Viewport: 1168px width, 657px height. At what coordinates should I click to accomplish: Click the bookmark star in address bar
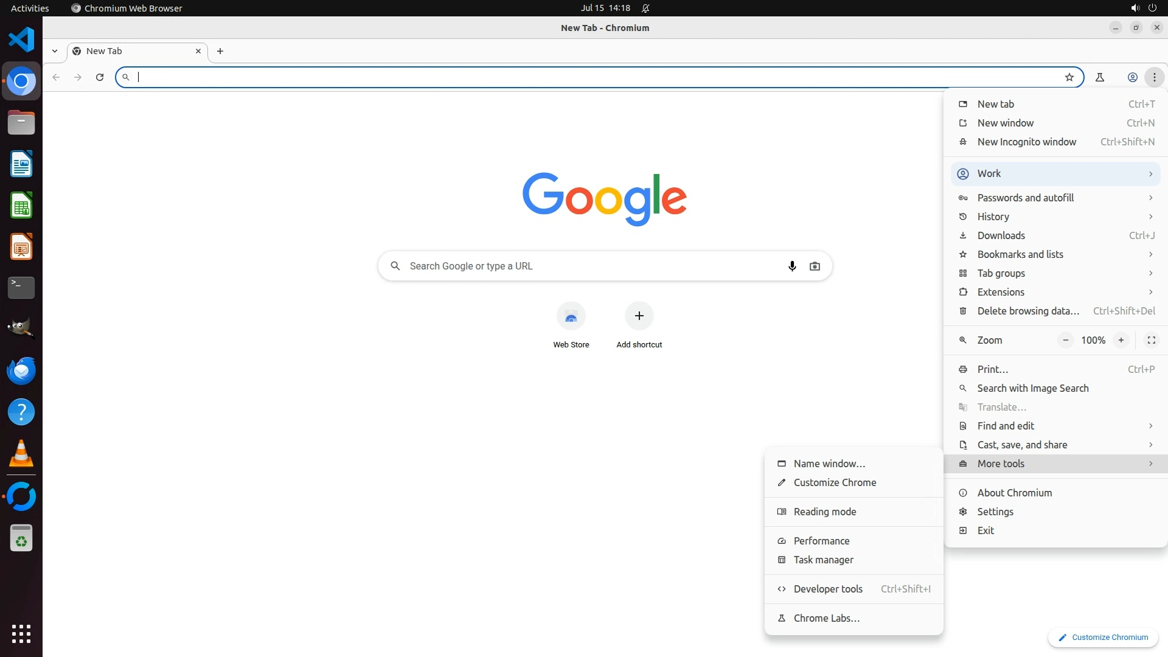(1069, 77)
